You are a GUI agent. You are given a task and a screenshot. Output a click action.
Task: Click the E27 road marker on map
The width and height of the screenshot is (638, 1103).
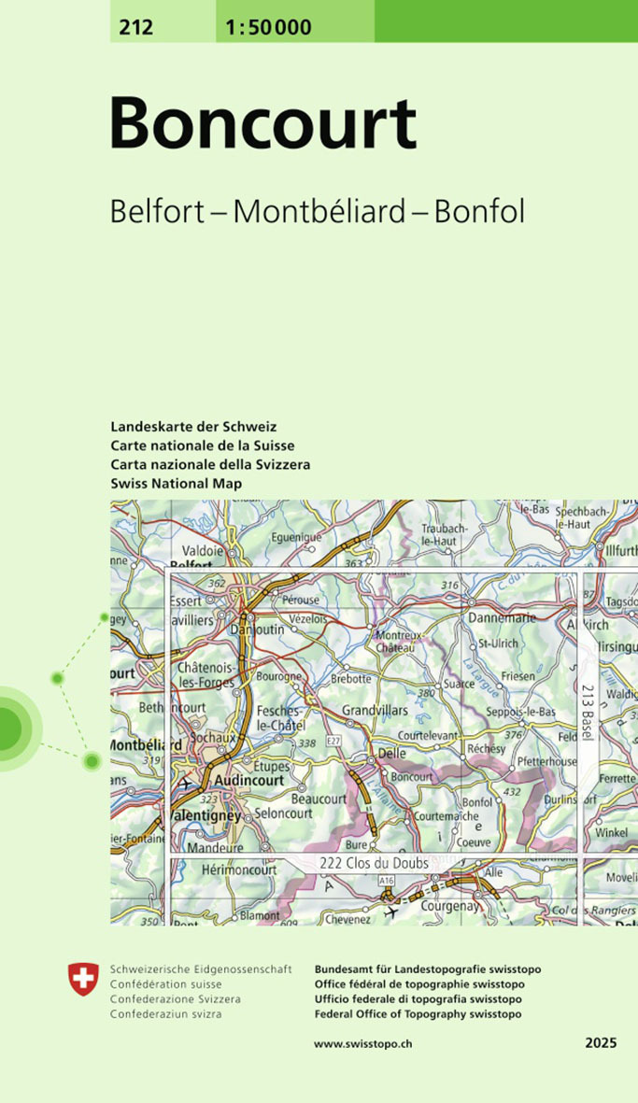click(x=333, y=742)
